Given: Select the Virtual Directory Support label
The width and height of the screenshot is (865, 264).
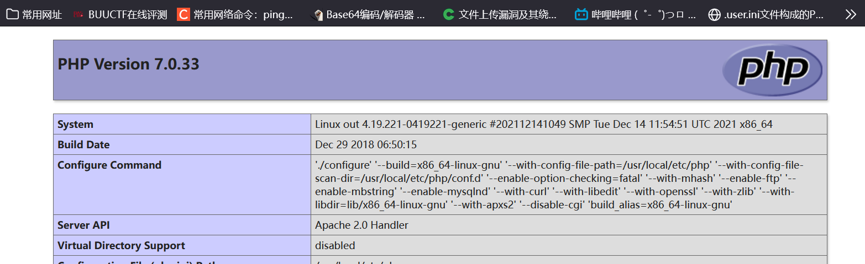Looking at the screenshot, I should (121, 245).
